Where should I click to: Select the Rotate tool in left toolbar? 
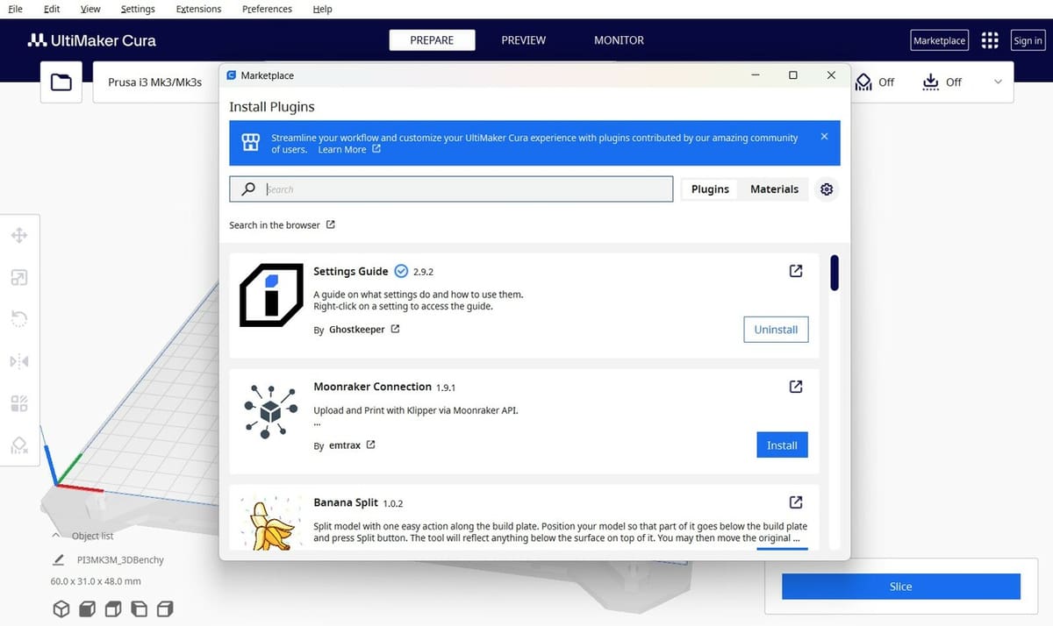18,318
